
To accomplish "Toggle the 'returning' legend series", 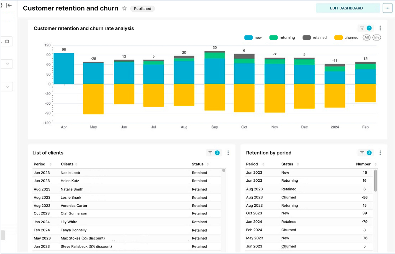I will tap(282, 38).
